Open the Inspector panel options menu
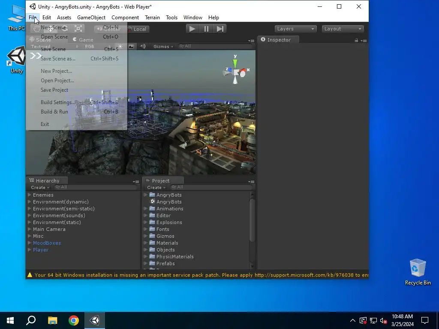 (x=364, y=41)
